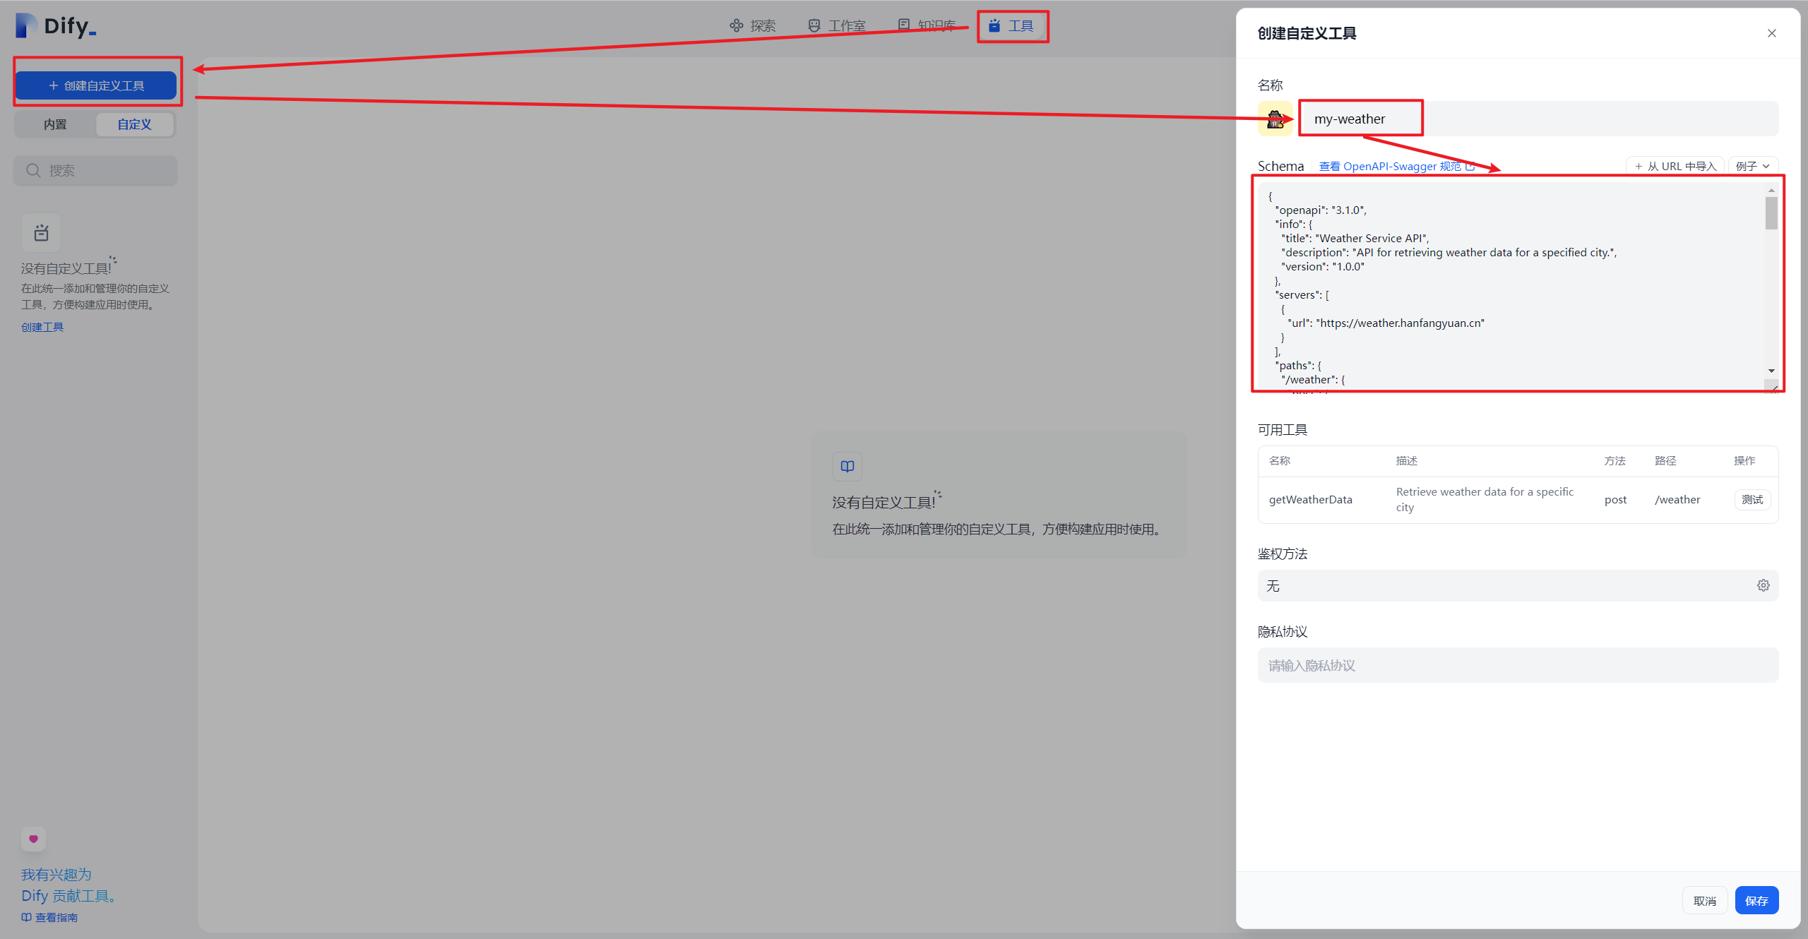This screenshot has width=1808, height=939.
Task: Click the 工作室 tab icon
Action: tap(814, 26)
